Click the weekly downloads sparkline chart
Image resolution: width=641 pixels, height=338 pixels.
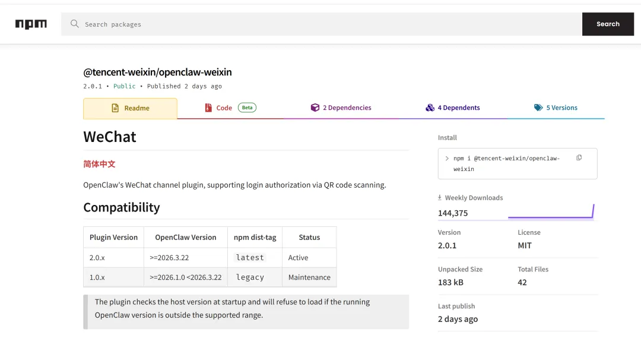551,212
